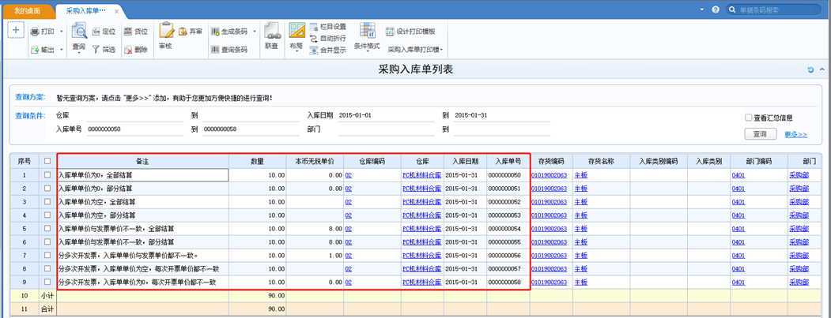Click the 查询条码 query barcode icon
This screenshot has width=831, height=318.
tap(215, 50)
